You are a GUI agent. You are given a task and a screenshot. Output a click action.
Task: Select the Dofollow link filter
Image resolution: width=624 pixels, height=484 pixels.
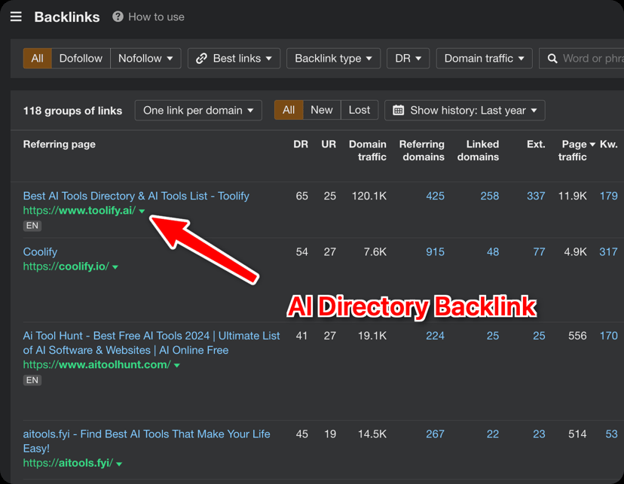[x=81, y=58]
